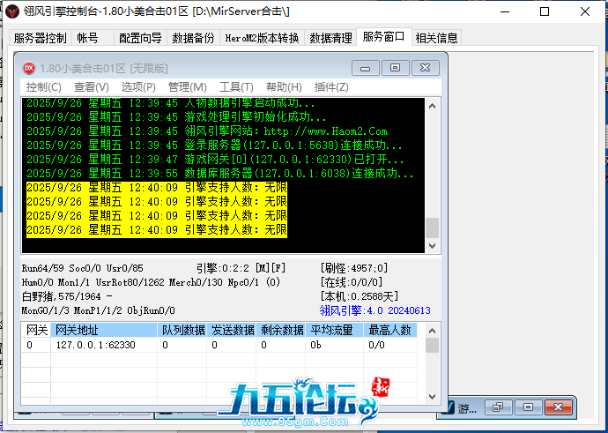Open the 控制(C) menu
The height and width of the screenshot is (433, 608).
pyautogui.click(x=44, y=87)
